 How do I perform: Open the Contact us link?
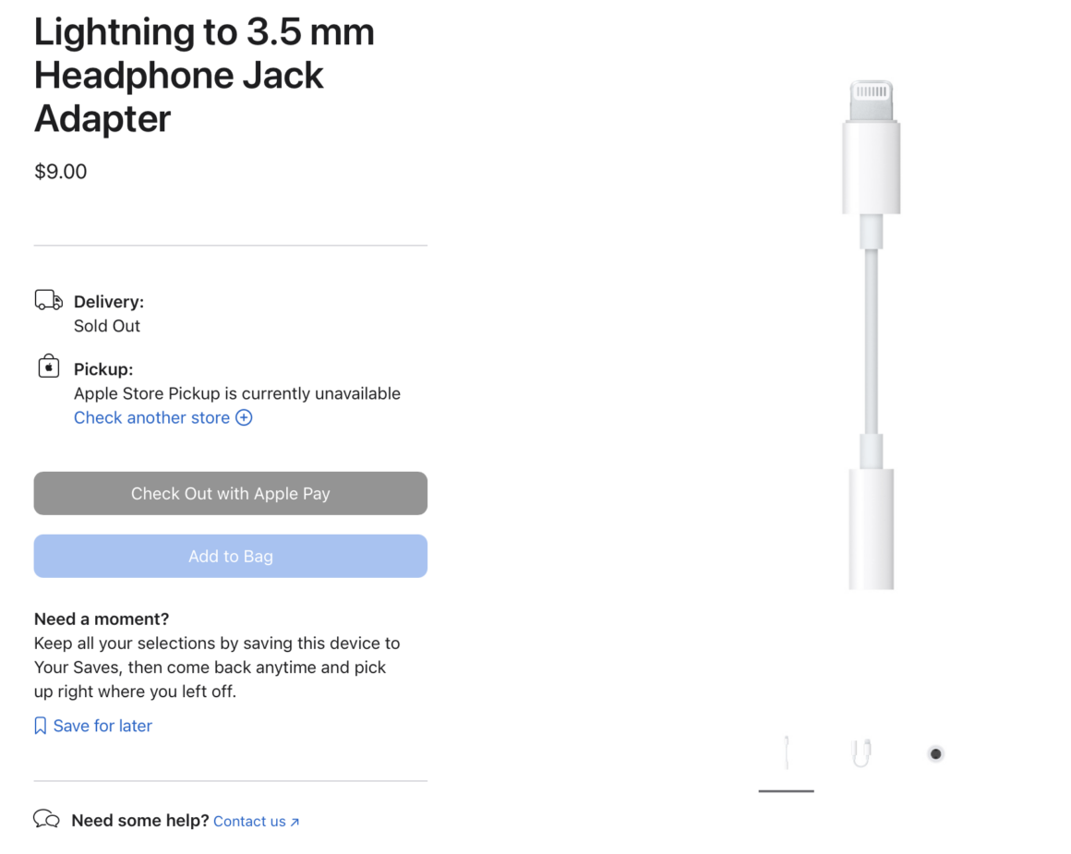tap(249, 822)
